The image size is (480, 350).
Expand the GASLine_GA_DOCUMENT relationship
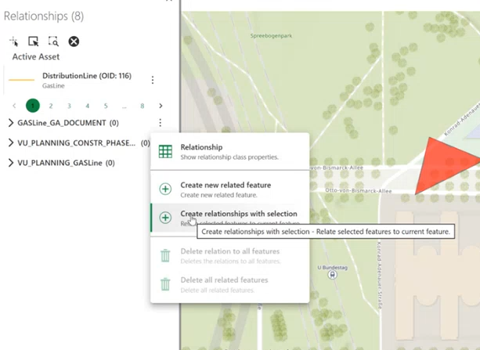[11, 123]
